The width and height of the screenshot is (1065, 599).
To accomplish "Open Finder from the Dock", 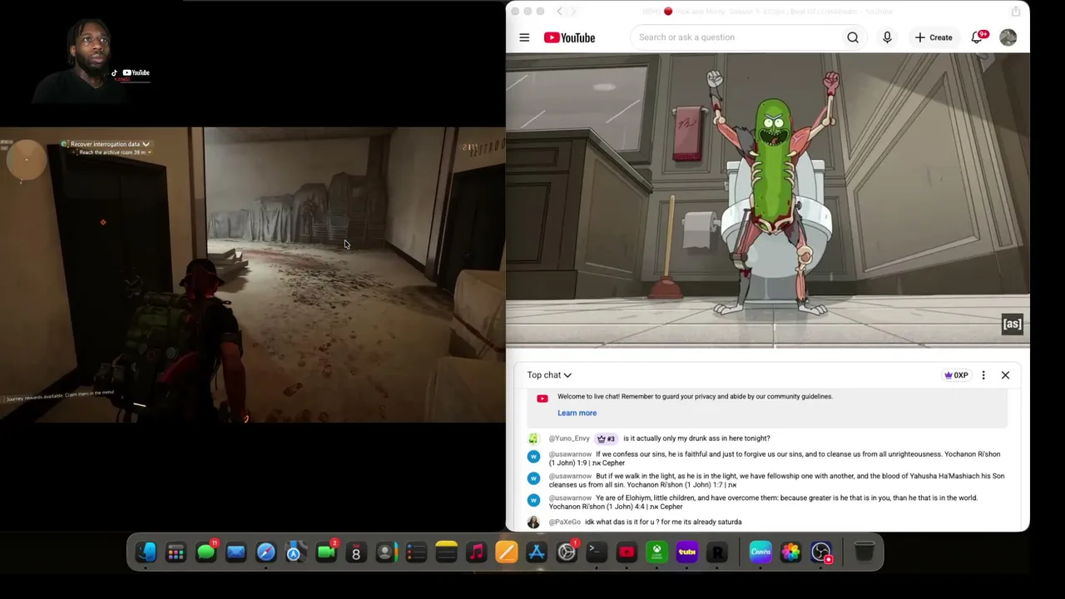I will pos(146,552).
